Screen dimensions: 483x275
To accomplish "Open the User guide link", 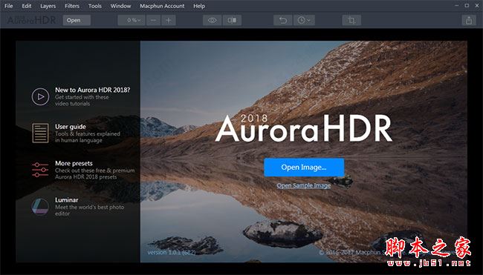I will (71, 127).
